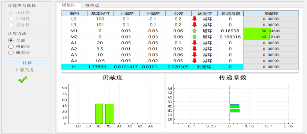
Task: Click the 基本尺寸 column header
Action: pyautogui.click(x=100, y=13)
